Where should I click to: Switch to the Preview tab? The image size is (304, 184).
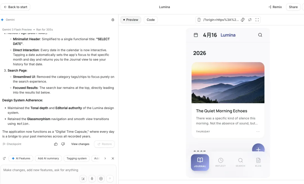[x=131, y=20]
